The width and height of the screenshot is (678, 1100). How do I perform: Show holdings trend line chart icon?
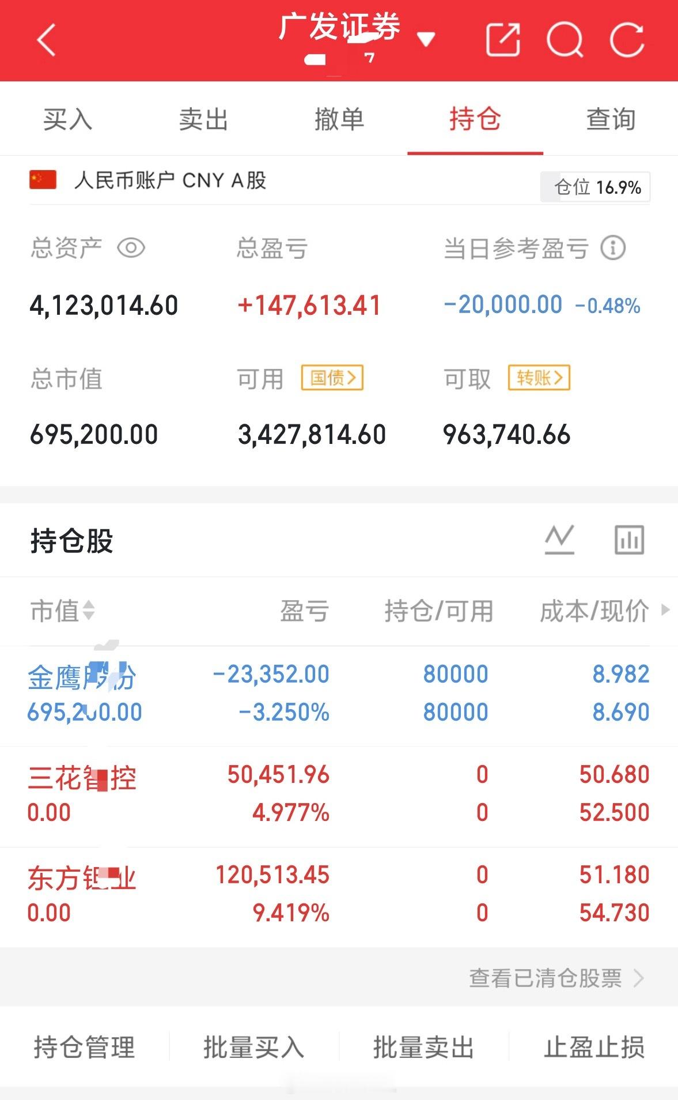click(559, 540)
